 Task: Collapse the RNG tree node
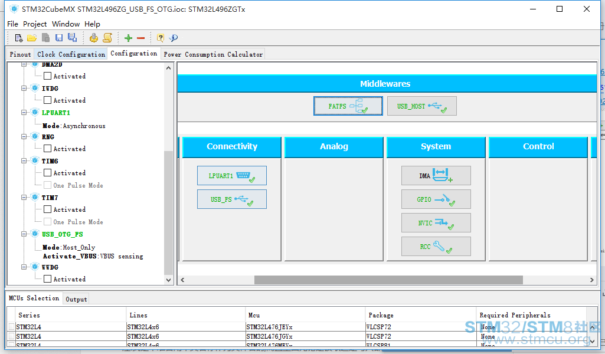[x=24, y=136]
